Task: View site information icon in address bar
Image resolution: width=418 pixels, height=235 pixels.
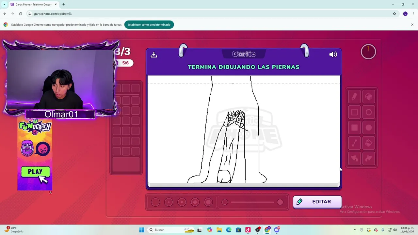Action: [30, 14]
